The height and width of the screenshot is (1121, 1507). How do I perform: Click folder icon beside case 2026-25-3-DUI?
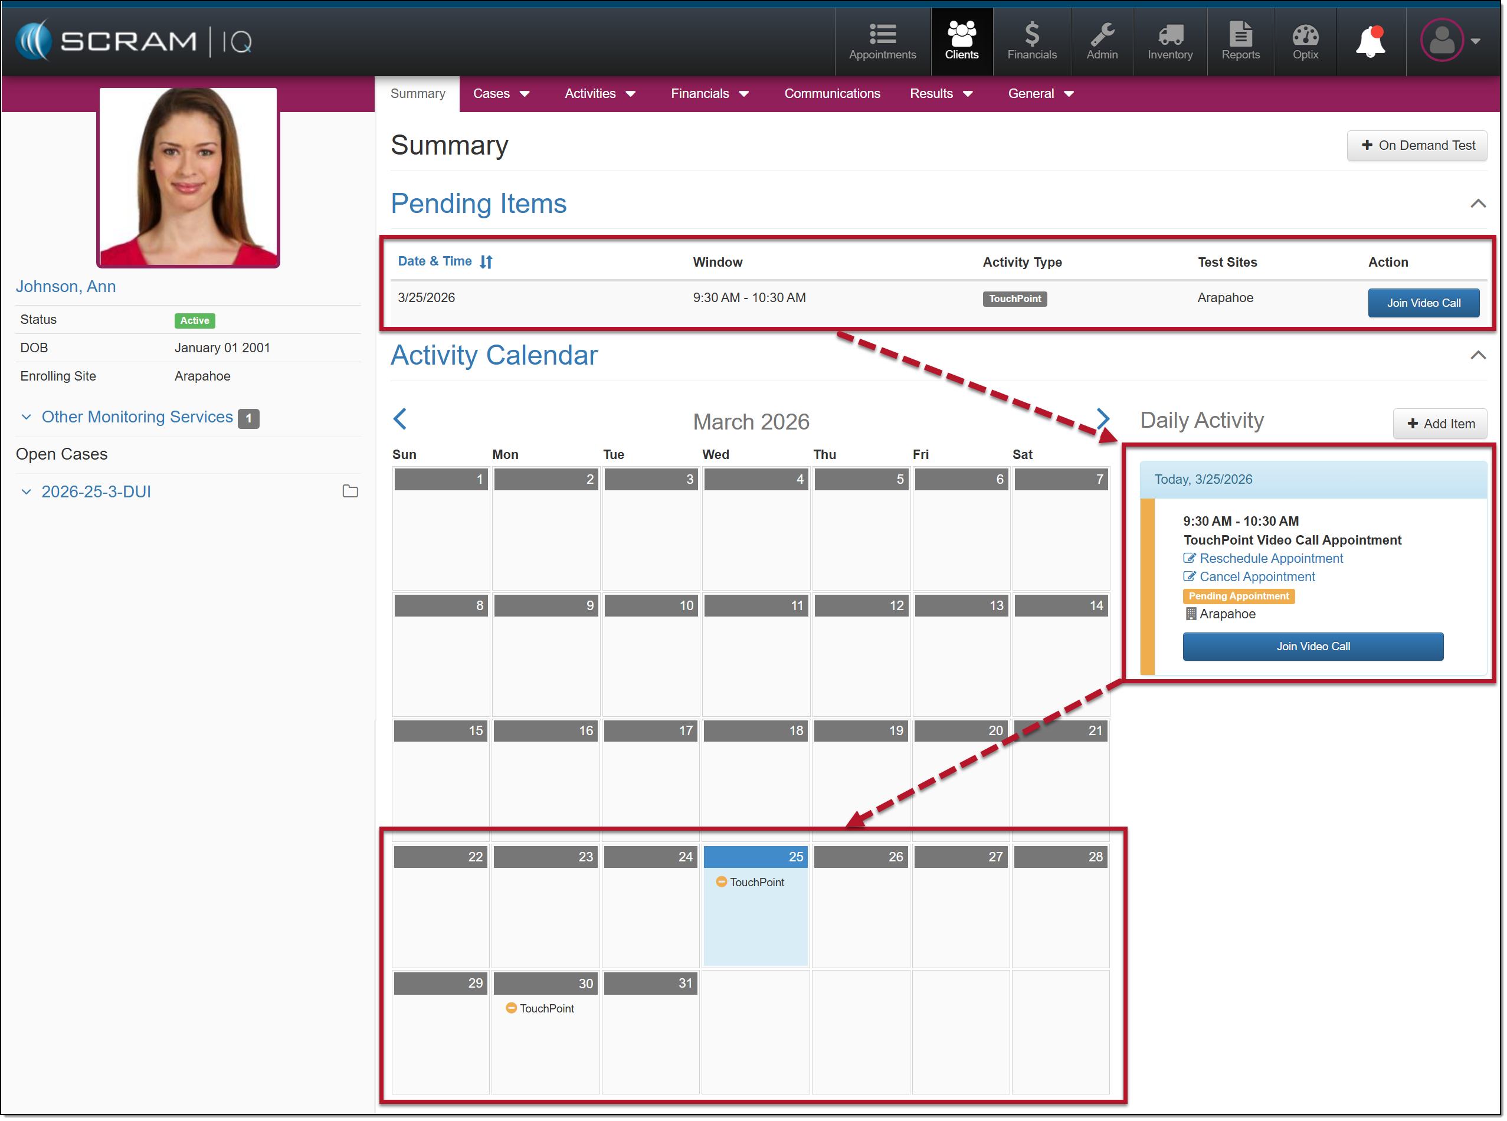(350, 491)
